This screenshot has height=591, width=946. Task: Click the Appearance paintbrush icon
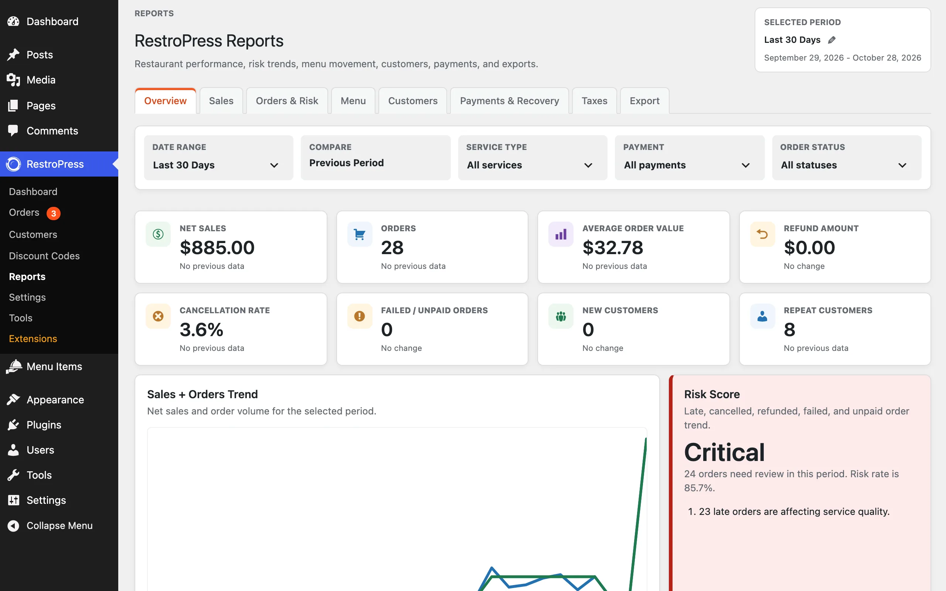point(13,399)
